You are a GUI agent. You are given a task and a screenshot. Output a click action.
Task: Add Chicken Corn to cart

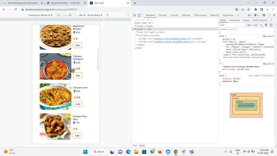click(78, 104)
